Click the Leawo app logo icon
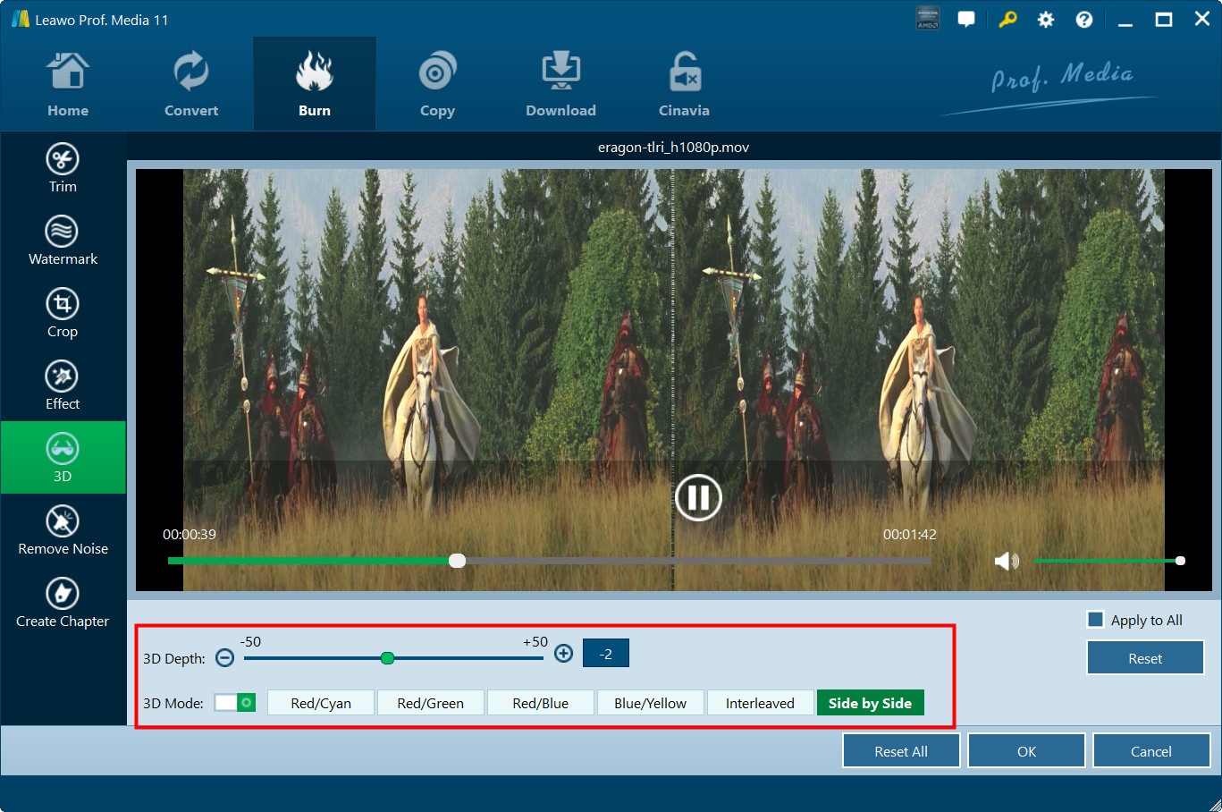The image size is (1222, 812). click(x=21, y=19)
